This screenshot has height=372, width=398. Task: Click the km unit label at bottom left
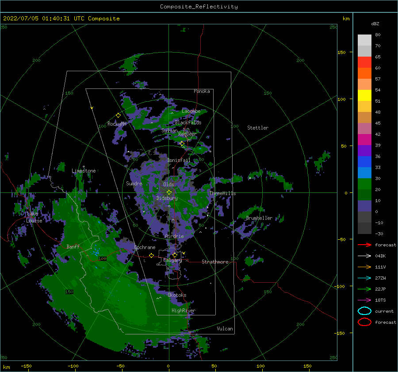[6, 367]
